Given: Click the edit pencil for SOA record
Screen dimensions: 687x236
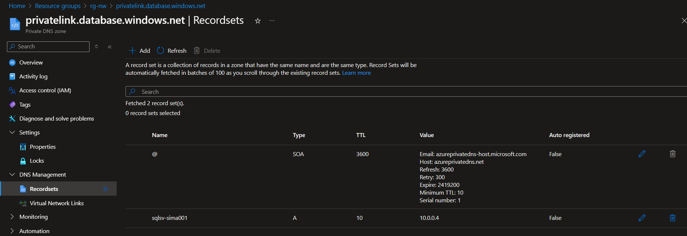Looking at the screenshot, I should pyautogui.click(x=642, y=154).
